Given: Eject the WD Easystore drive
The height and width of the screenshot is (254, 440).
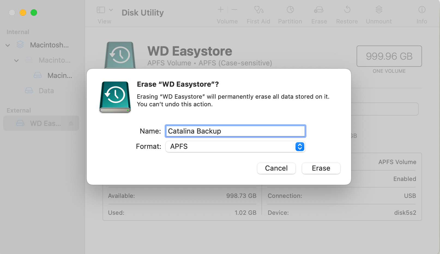Looking at the screenshot, I should tap(71, 123).
